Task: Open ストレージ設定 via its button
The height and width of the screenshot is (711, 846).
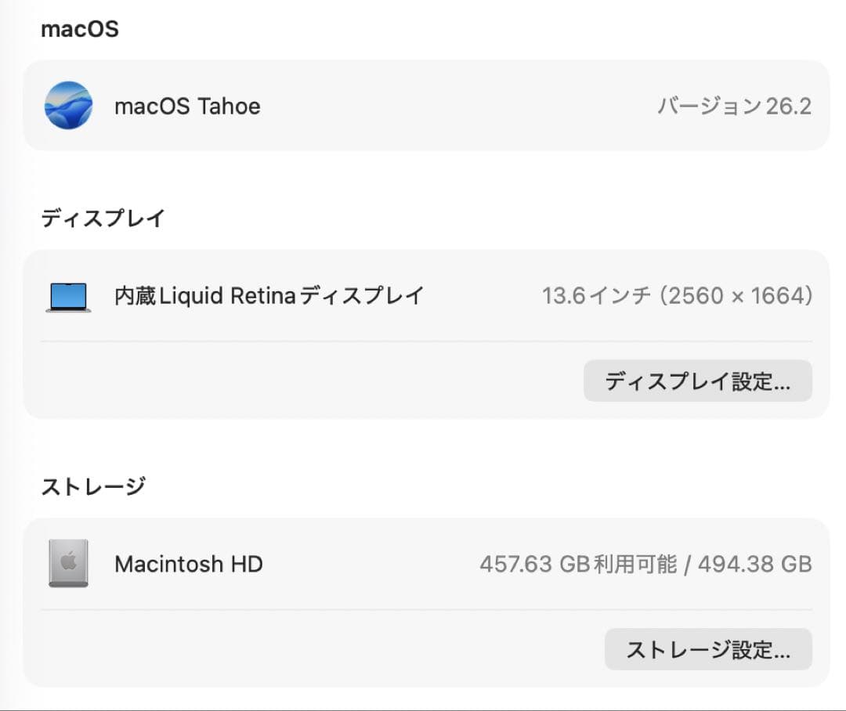Action: tap(707, 649)
